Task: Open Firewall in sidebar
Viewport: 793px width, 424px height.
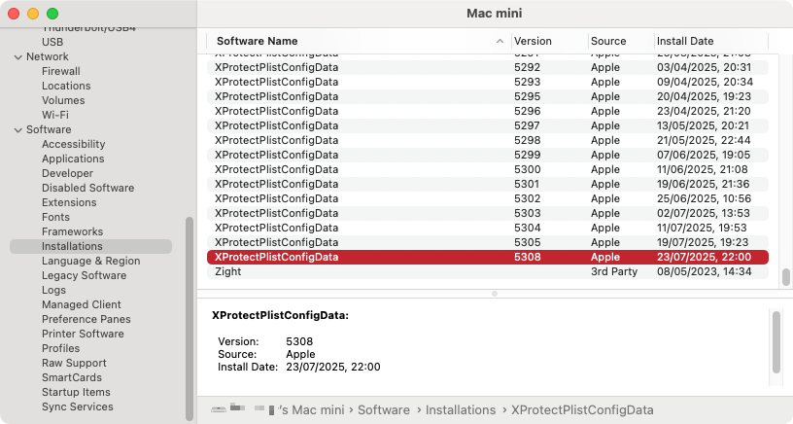Action: tap(60, 71)
